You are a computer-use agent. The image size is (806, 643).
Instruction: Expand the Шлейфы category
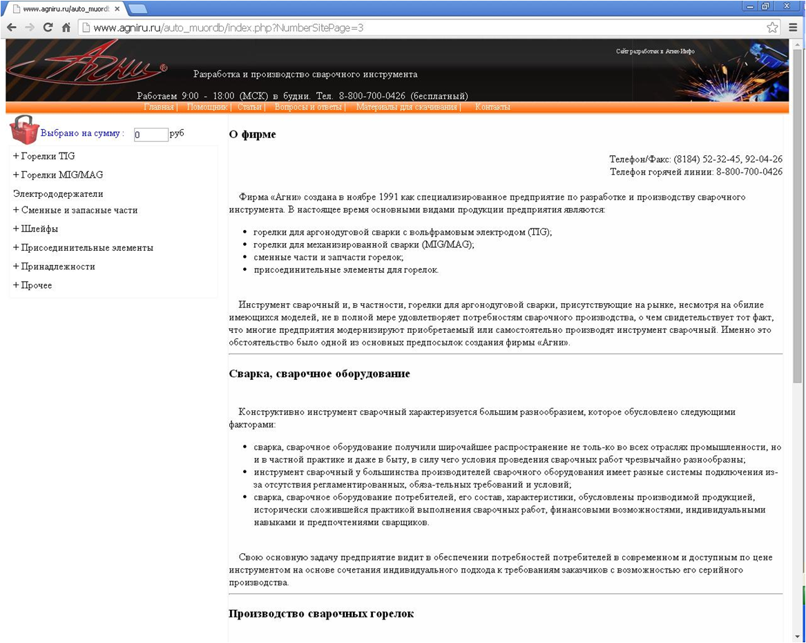click(x=35, y=229)
